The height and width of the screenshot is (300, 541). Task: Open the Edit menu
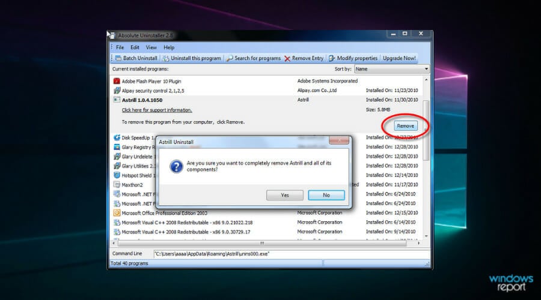click(135, 47)
